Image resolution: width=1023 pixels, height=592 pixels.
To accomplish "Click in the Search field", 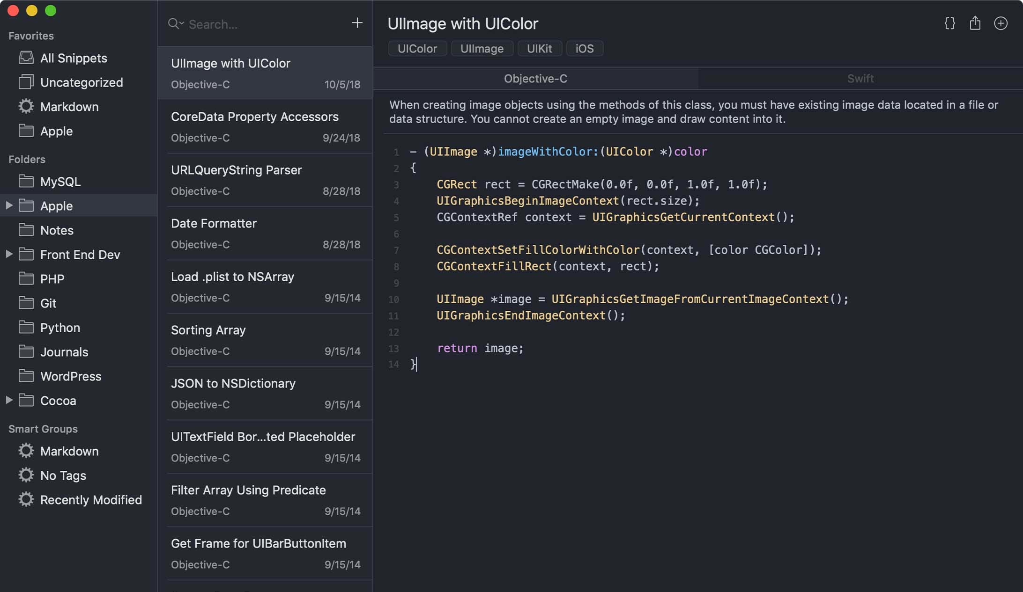I will (262, 24).
